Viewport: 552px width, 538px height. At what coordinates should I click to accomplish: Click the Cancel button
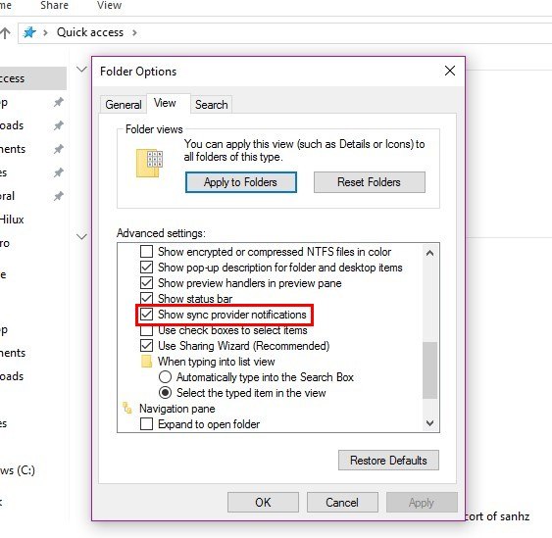tap(342, 502)
